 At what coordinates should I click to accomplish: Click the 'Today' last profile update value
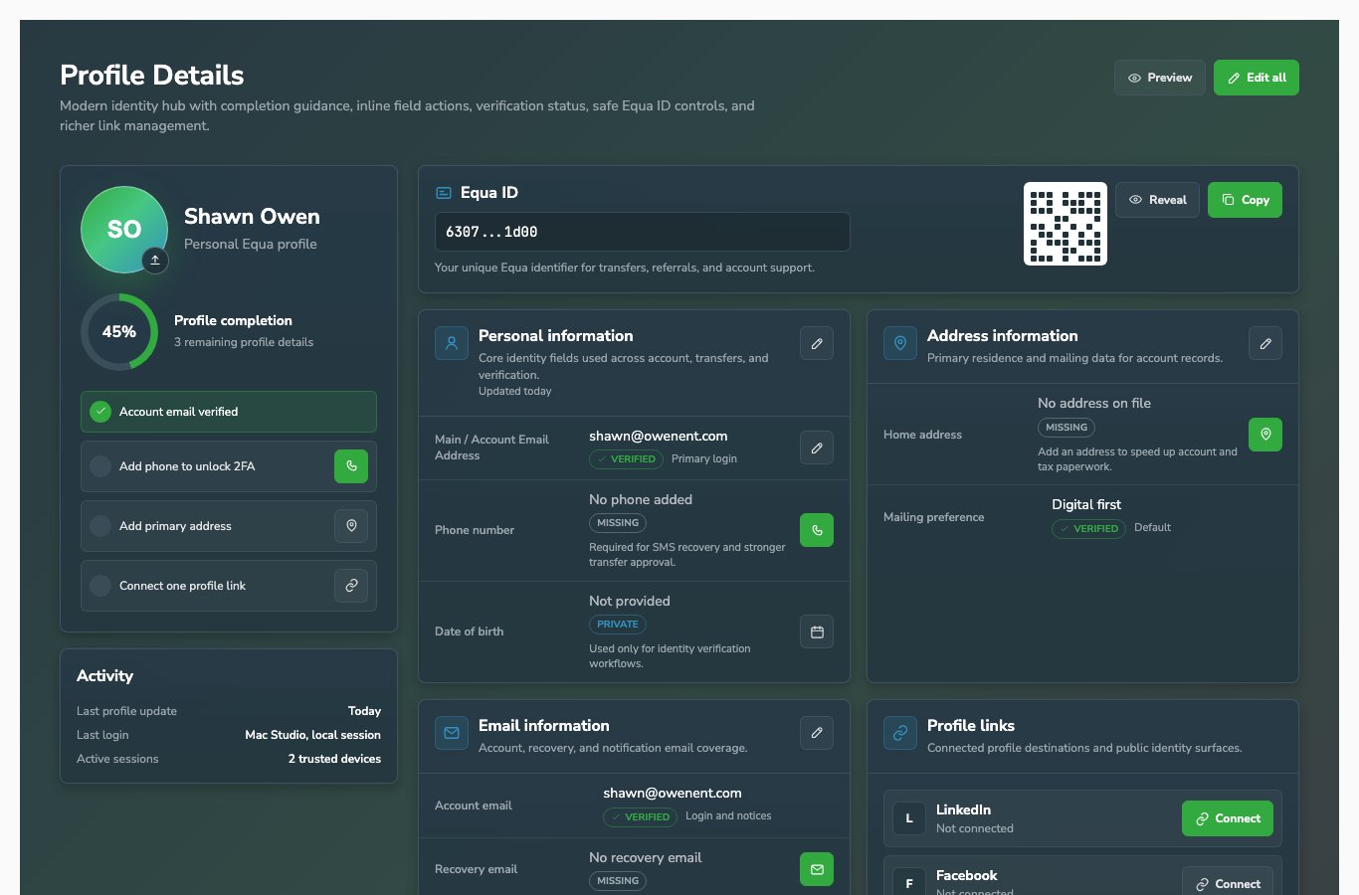[364, 711]
